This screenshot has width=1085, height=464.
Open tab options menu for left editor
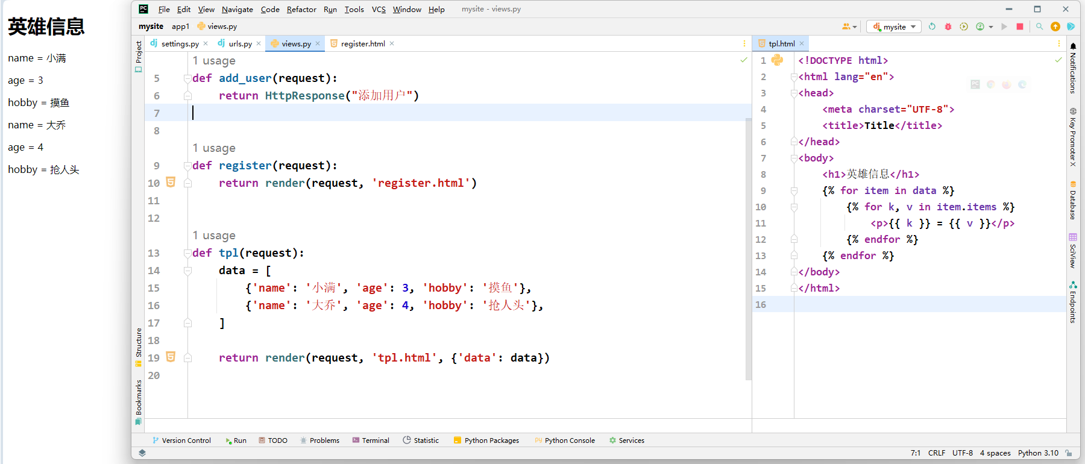pyautogui.click(x=744, y=43)
